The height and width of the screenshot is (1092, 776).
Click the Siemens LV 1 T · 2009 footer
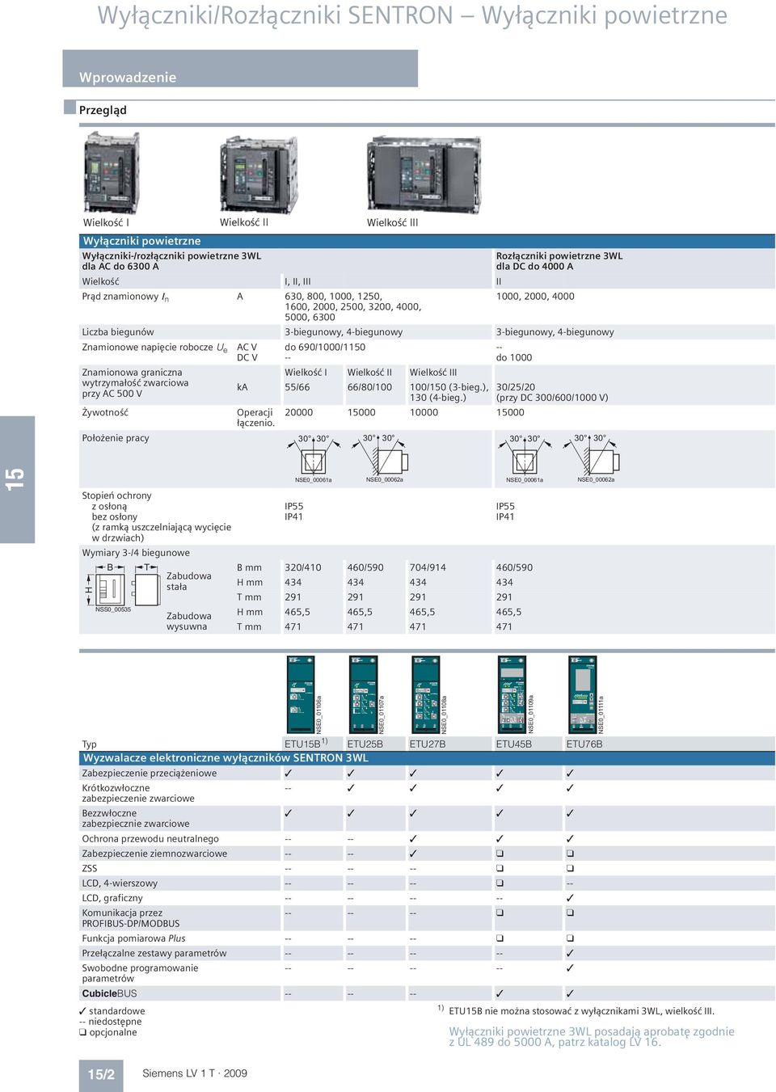point(195,1073)
